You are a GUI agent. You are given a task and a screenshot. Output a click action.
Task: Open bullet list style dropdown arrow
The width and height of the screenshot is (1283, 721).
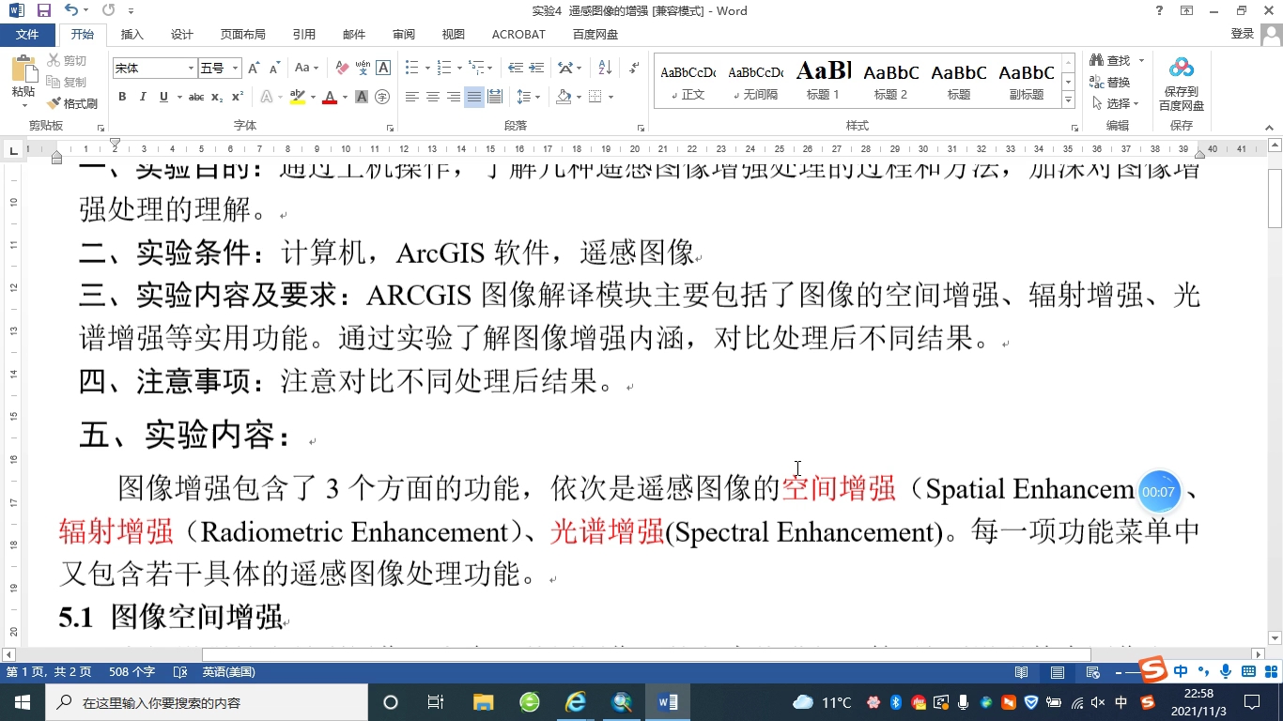(x=427, y=69)
